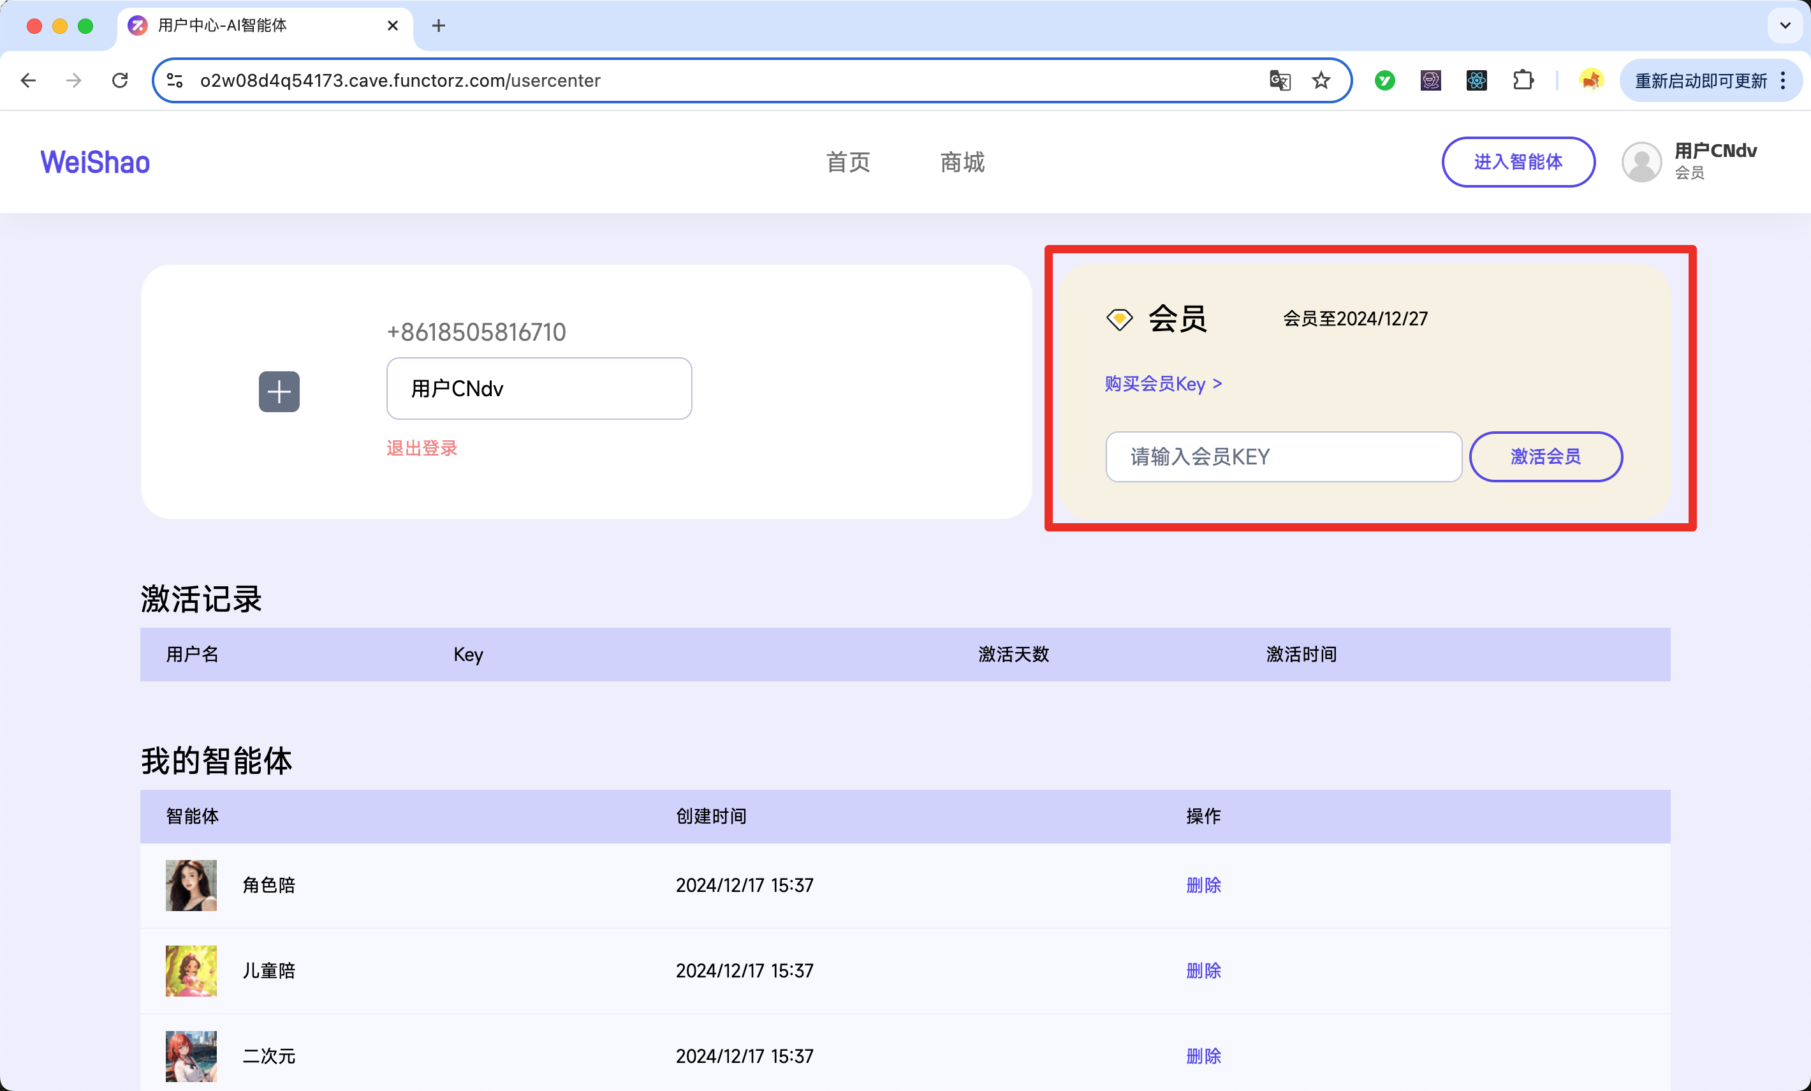Screen dimensions: 1811x1091
Task: Click the 进入智能体 button
Action: (1518, 162)
